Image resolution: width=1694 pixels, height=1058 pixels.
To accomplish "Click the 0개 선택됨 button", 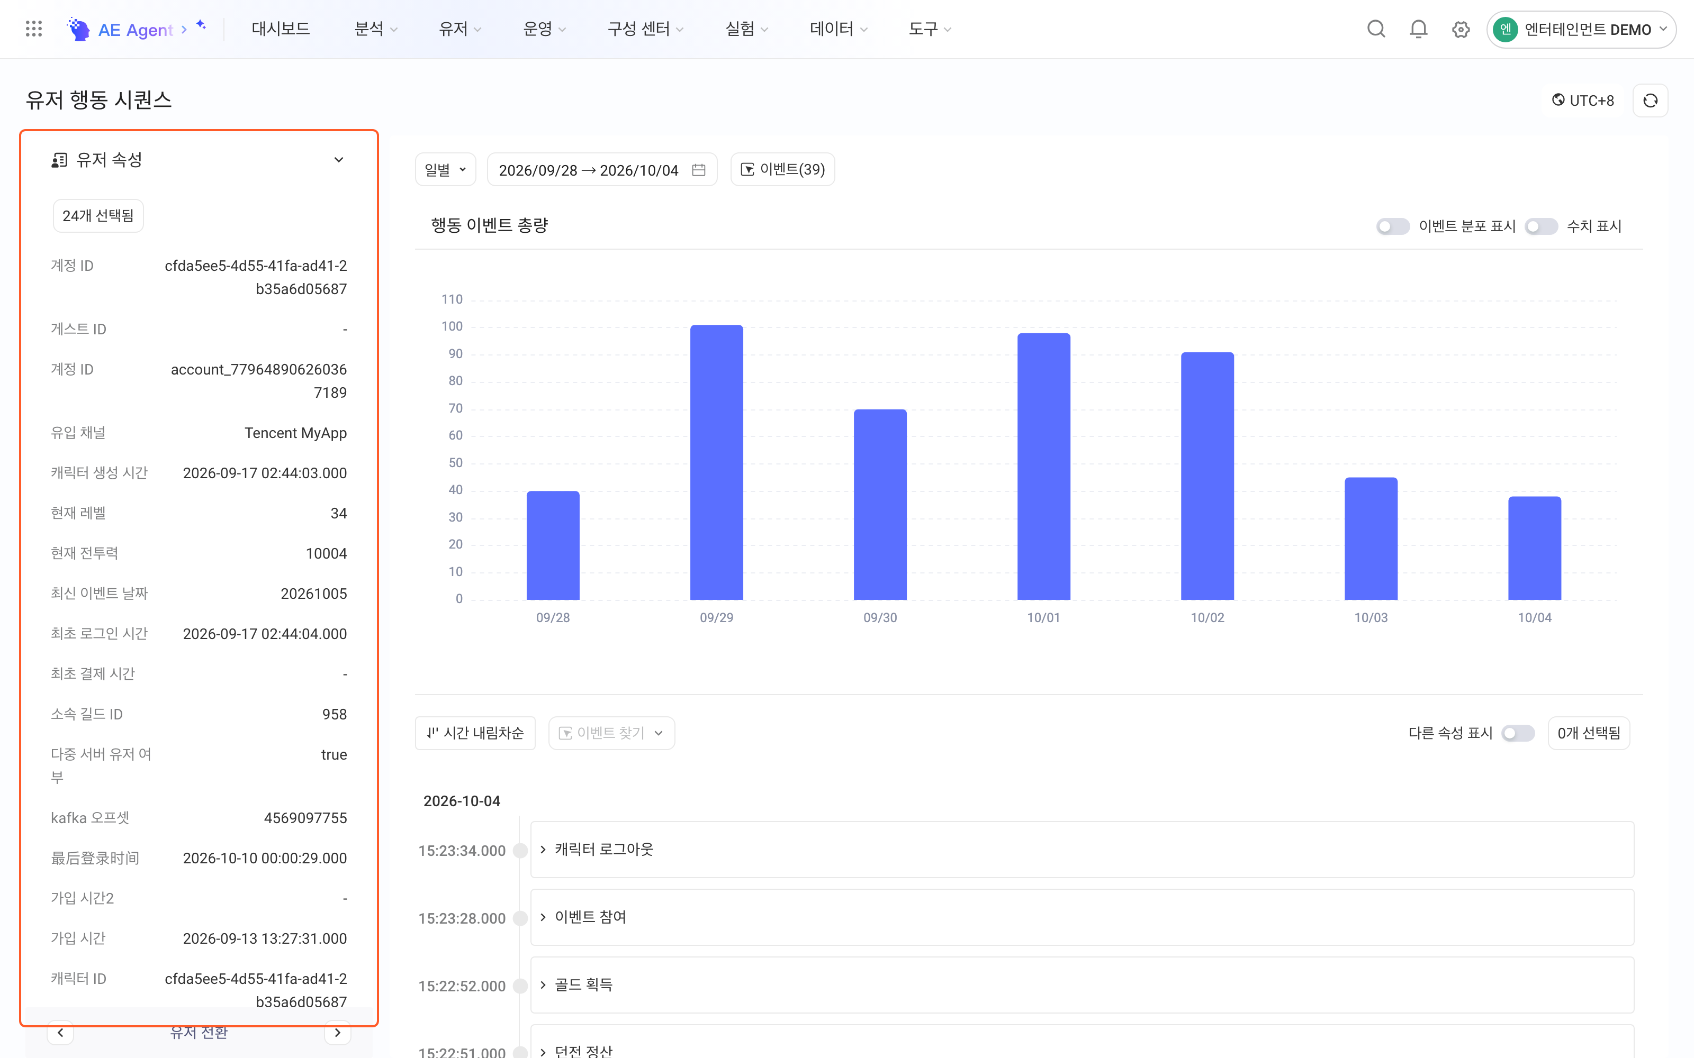I will point(1588,733).
